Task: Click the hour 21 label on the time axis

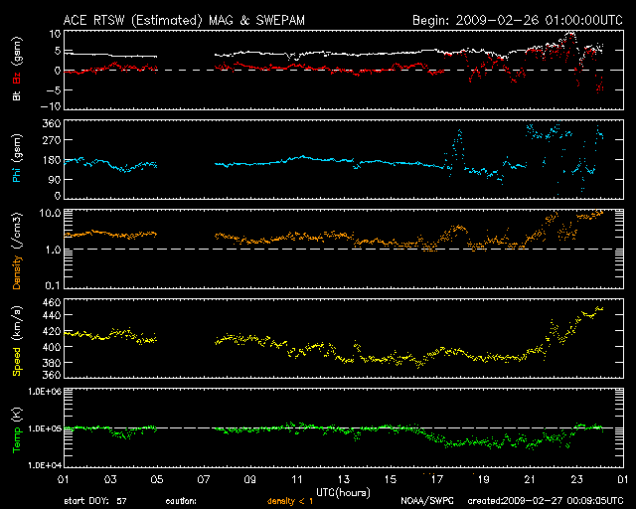Action: point(530,480)
